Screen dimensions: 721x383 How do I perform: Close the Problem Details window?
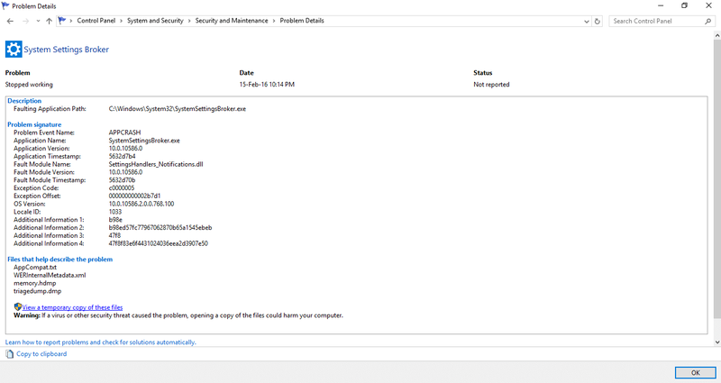pyautogui.click(x=708, y=6)
